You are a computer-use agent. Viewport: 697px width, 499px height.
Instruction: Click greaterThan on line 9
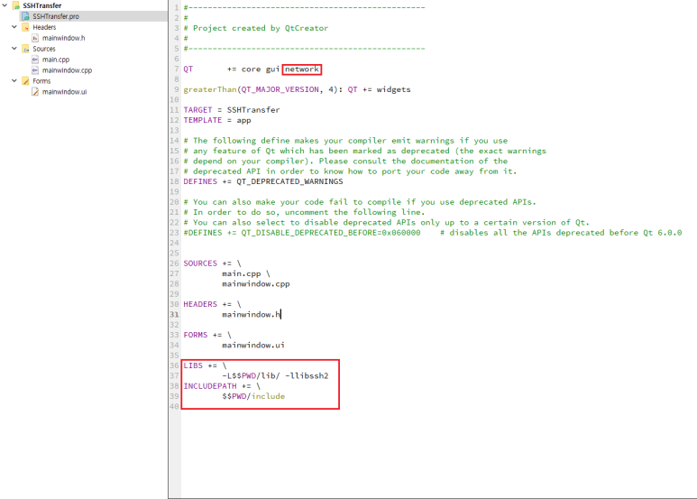coord(210,89)
